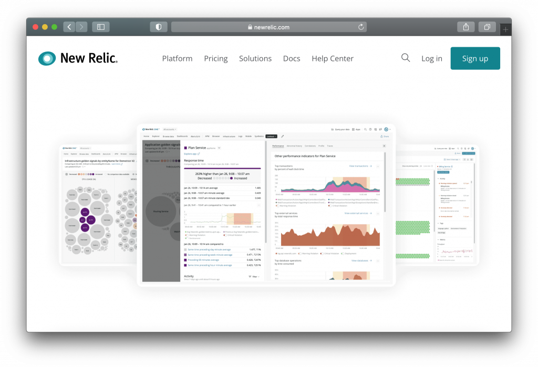
Task: Click the purple swatch beside Plan Service
Action: [x=185, y=148]
